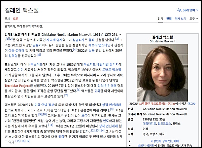Click the language translation icon

(x=179, y=10)
